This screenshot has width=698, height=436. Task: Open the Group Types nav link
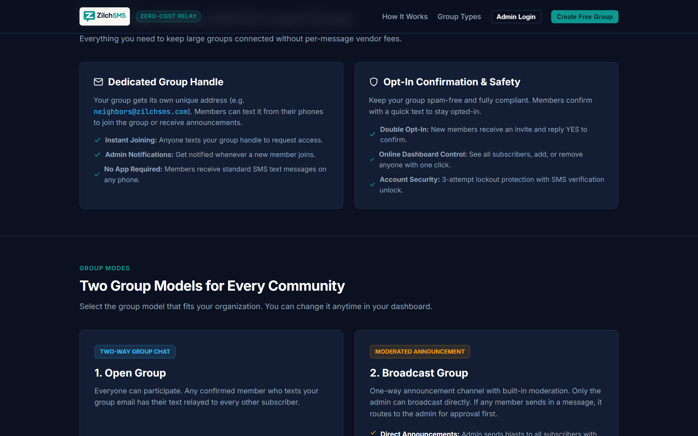(459, 17)
